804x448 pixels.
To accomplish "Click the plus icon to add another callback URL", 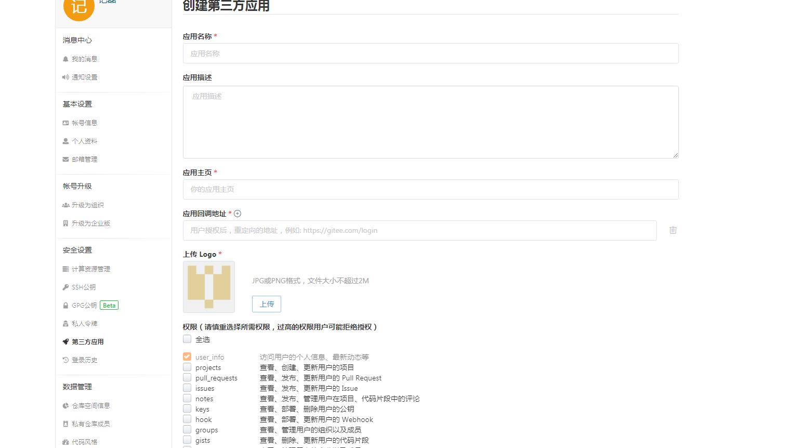I will coord(238,213).
